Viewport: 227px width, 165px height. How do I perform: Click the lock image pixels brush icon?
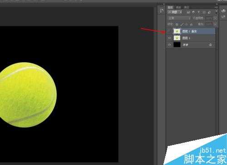pos(182,24)
